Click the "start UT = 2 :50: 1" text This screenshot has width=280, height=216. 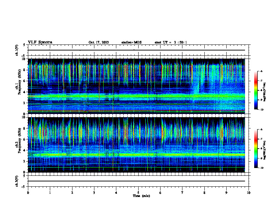pyautogui.click(x=171, y=42)
